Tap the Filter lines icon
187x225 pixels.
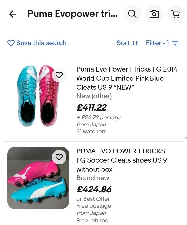pos(175,43)
